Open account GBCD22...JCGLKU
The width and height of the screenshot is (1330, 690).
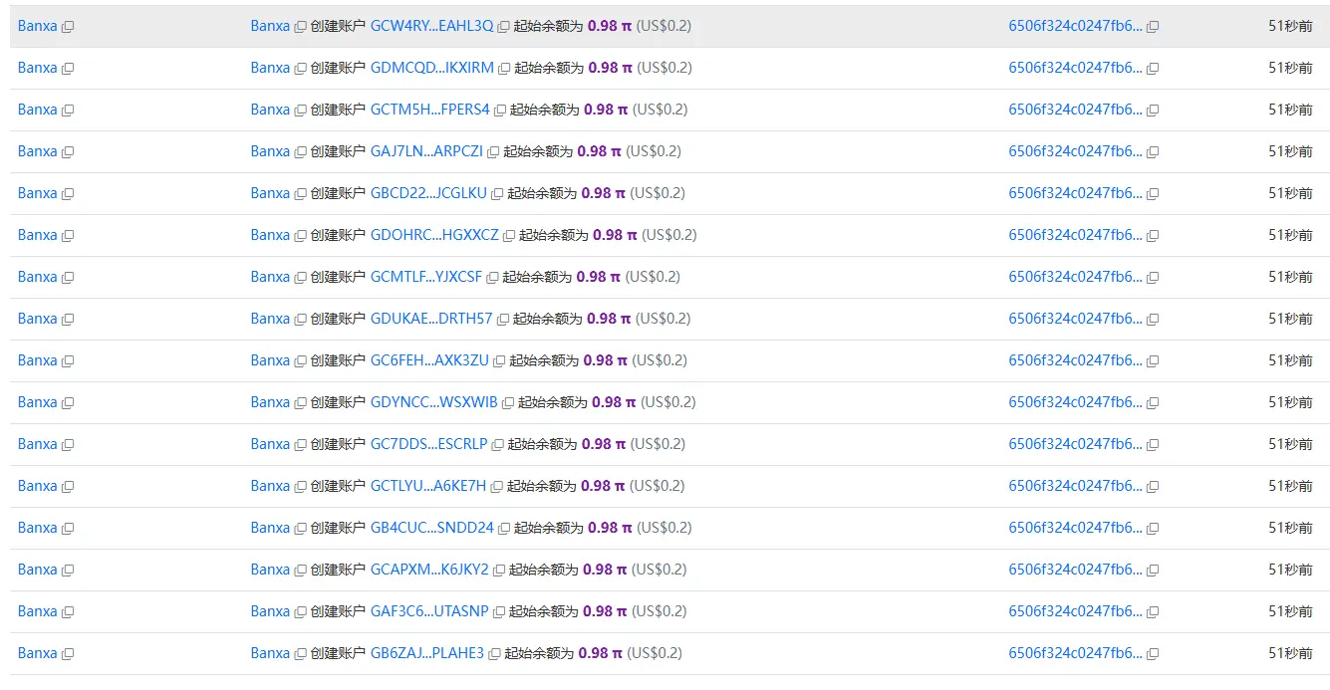coord(428,193)
